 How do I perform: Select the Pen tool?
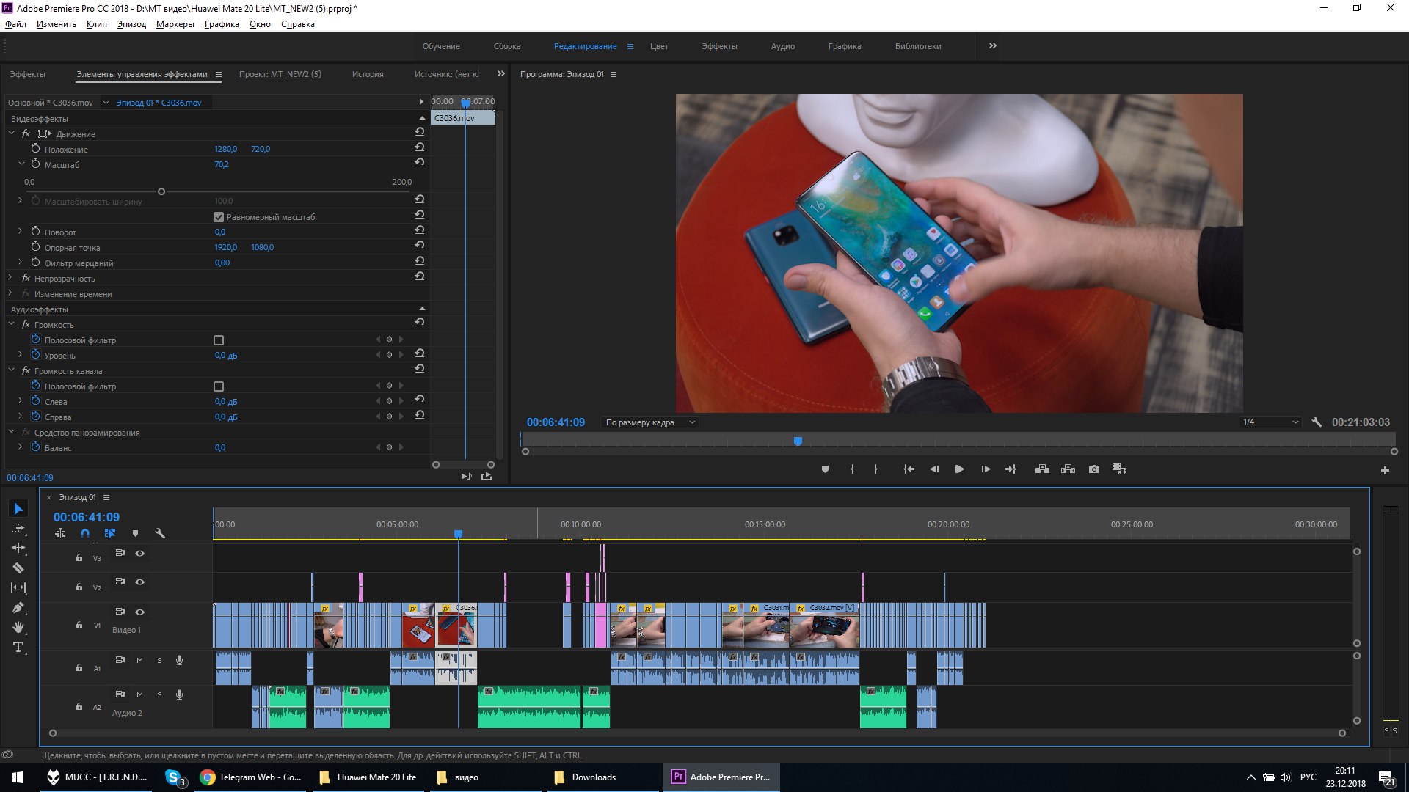pyautogui.click(x=18, y=607)
